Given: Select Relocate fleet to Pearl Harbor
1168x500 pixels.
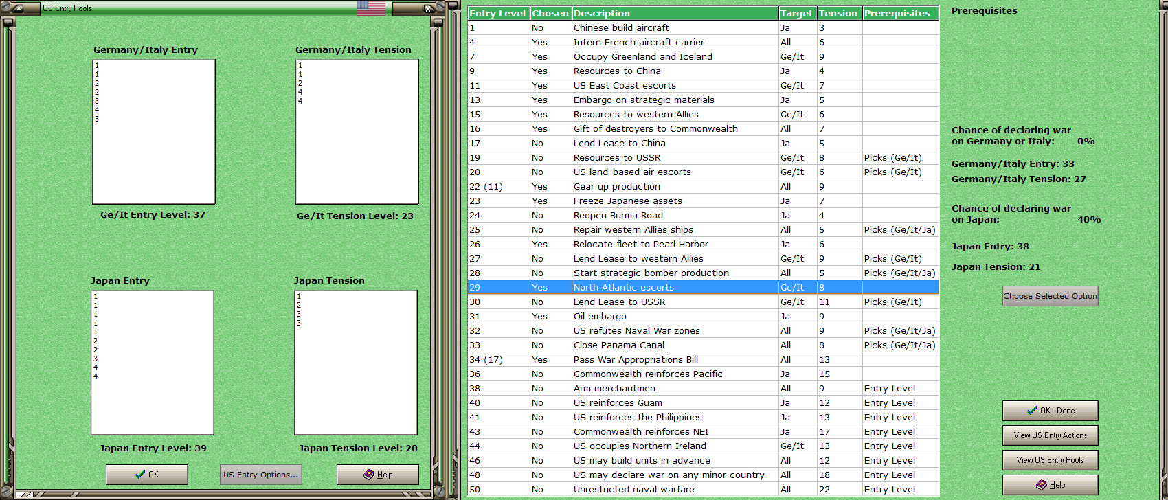Looking at the screenshot, I should [703, 244].
